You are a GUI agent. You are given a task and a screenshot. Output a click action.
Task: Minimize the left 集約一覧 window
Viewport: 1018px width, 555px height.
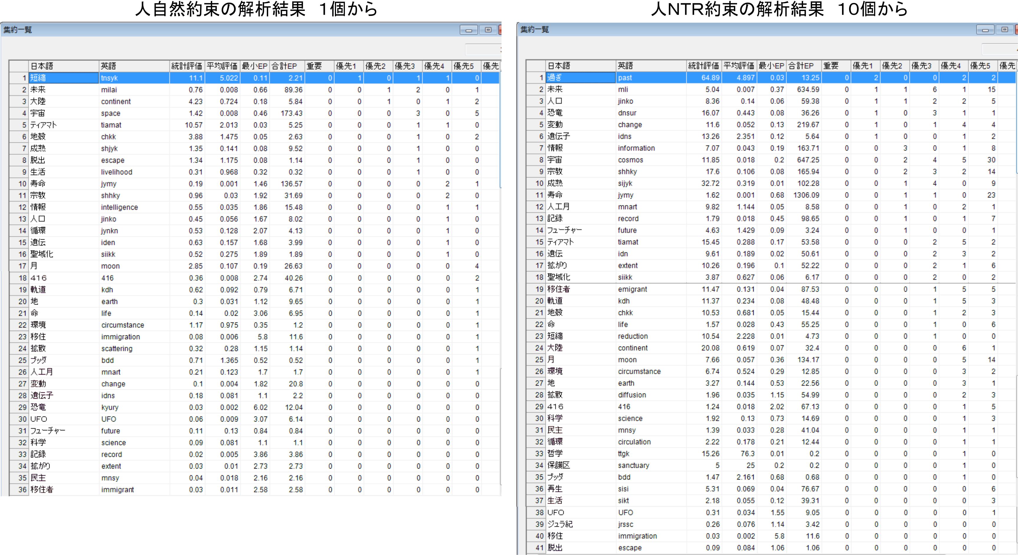pyautogui.click(x=469, y=30)
